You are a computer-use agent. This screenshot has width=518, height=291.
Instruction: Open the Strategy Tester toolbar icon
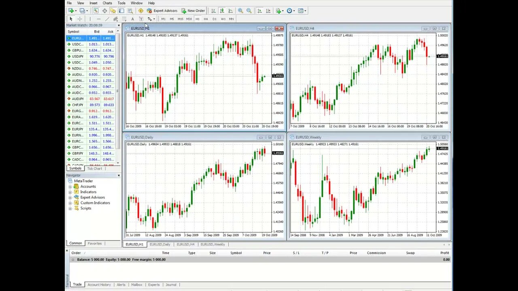pos(130,11)
